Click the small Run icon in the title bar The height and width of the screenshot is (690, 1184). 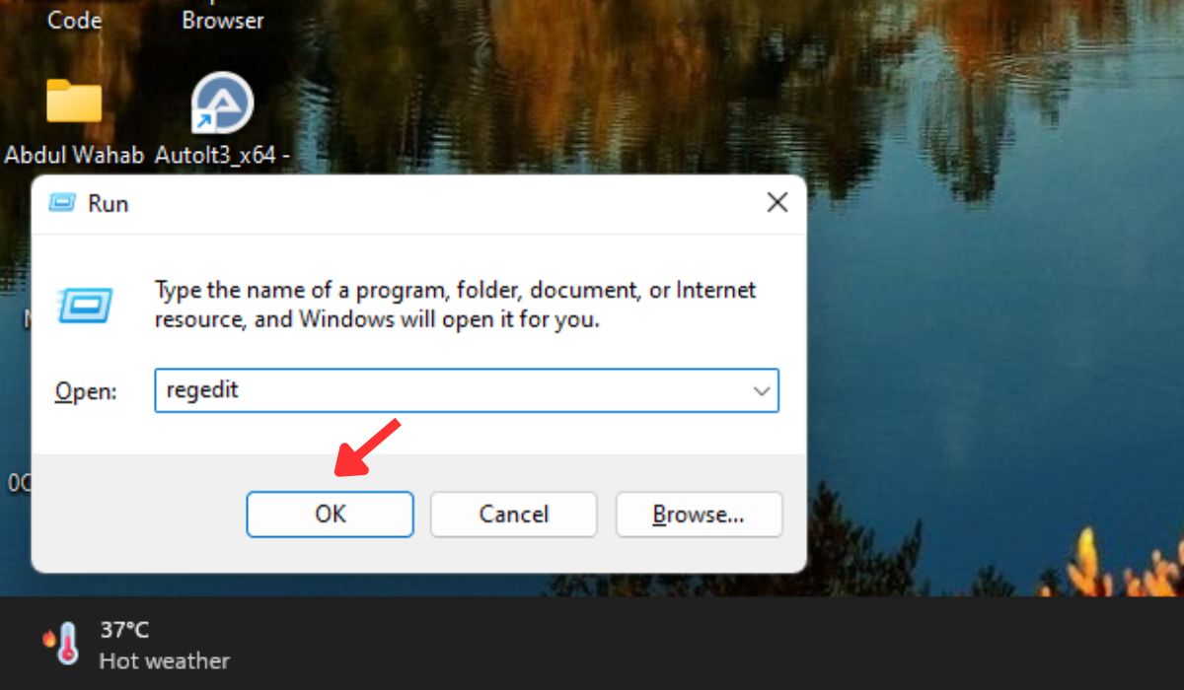[62, 203]
